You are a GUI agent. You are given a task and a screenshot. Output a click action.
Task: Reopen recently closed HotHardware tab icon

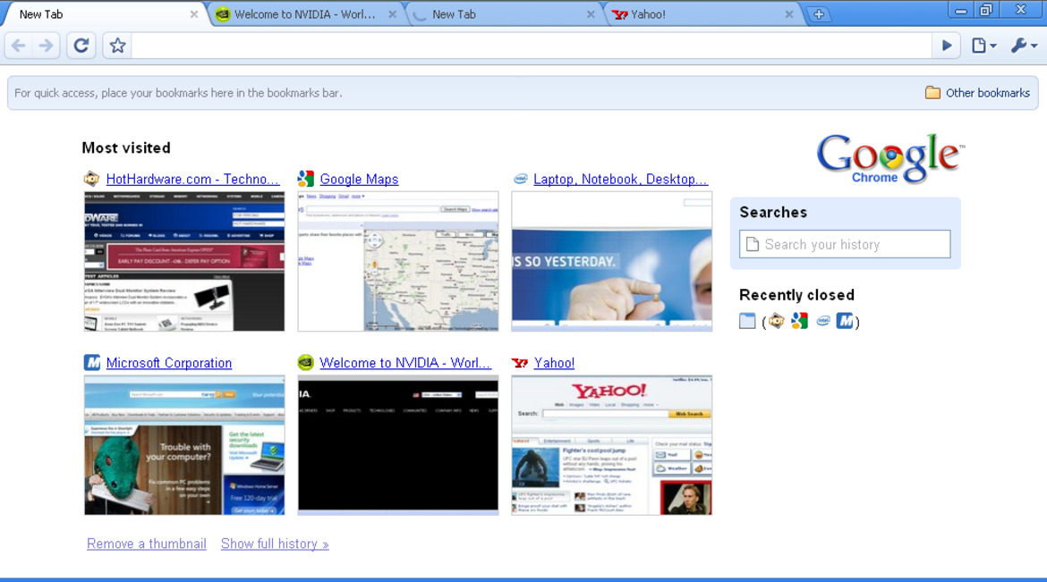[x=776, y=321]
